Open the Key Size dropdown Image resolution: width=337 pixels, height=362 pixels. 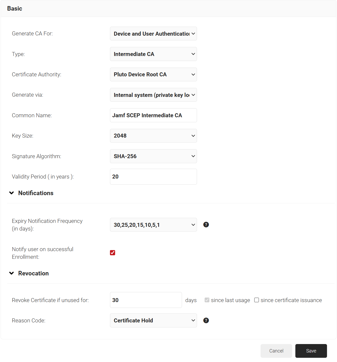pos(153,136)
